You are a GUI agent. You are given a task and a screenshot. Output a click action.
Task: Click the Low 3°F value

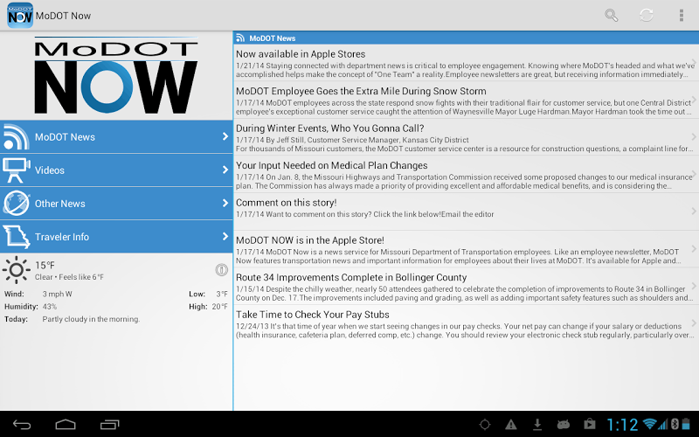222,294
